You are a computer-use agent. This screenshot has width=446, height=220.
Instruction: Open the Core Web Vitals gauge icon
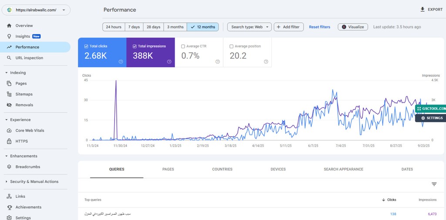click(x=10, y=131)
